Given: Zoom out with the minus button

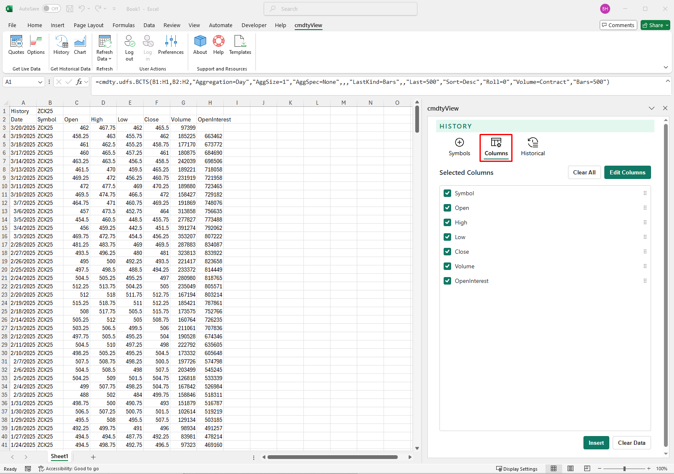Looking at the screenshot, I should click(599, 469).
